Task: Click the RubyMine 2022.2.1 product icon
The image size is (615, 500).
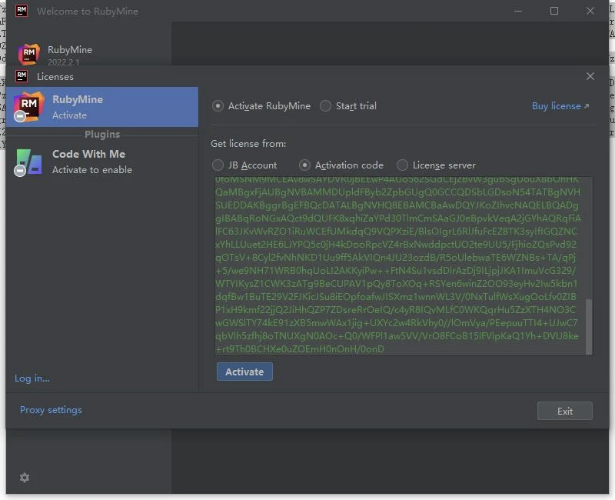Action: tap(28, 55)
